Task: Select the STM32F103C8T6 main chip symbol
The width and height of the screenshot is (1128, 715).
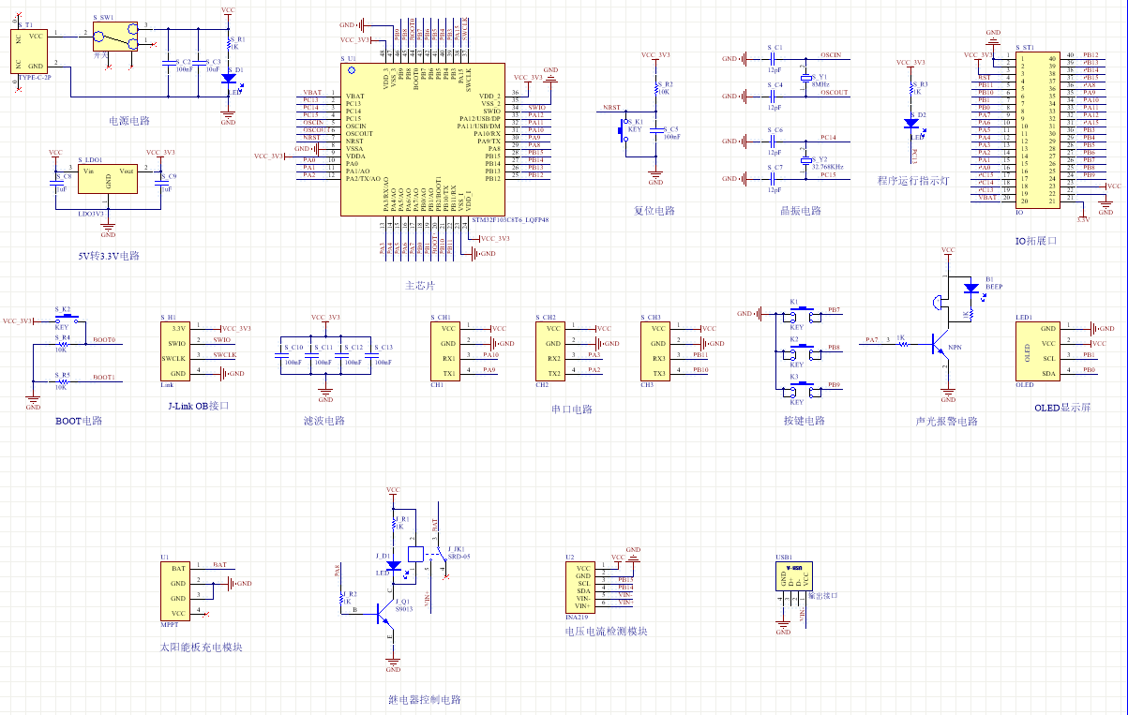Action: [x=422, y=140]
